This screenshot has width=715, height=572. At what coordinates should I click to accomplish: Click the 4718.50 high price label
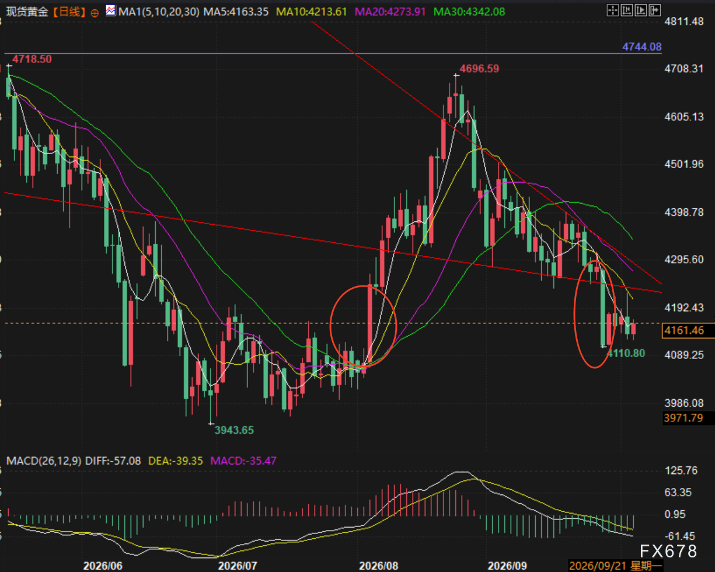pyautogui.click(x=32, y=60)
